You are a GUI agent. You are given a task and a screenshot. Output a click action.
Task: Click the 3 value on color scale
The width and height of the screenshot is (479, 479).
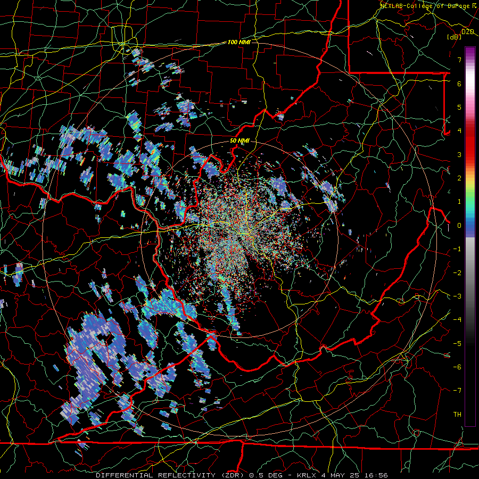[459, 154]
